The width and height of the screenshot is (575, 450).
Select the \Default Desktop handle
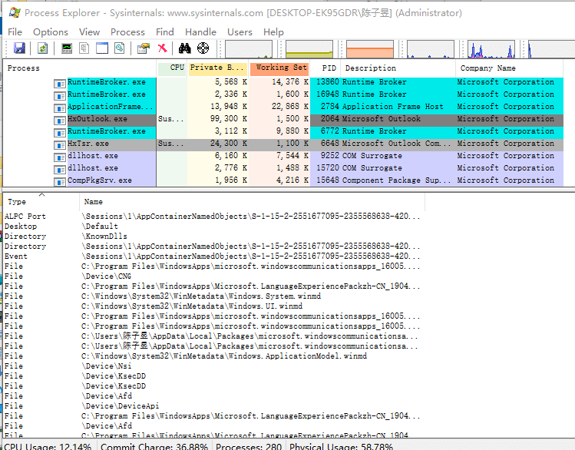pos(213,227)
